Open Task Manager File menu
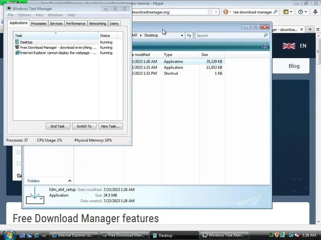Image resolution: width=321 pixels, height=240 pixels. pos(11,15)
